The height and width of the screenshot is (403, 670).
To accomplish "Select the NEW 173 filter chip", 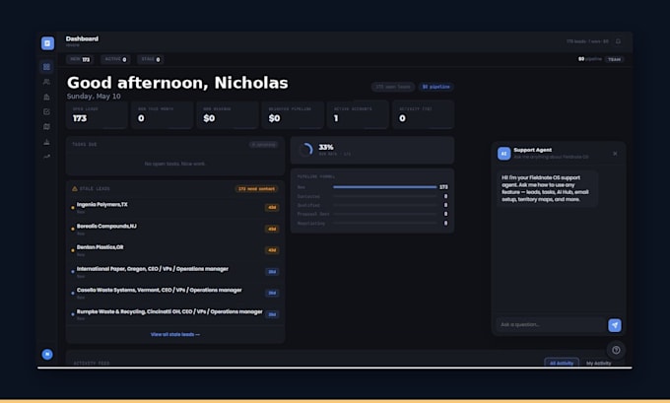I will click(x=80, y=59).
